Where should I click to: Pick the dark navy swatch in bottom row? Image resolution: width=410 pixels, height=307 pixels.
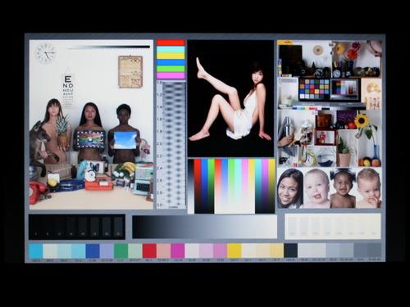point(291,251)
